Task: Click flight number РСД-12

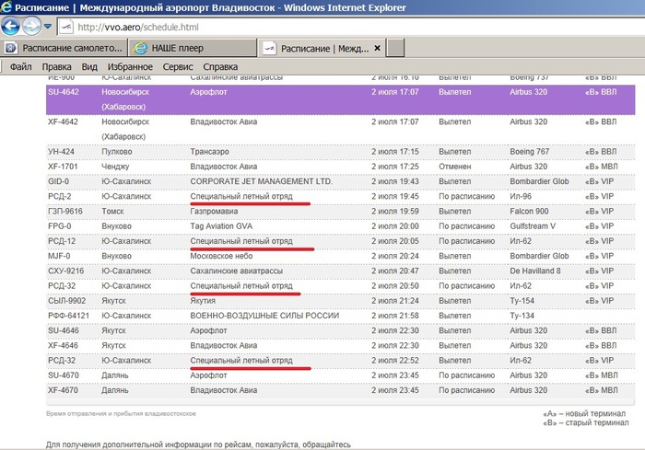Action: click(x=62, y=241)
